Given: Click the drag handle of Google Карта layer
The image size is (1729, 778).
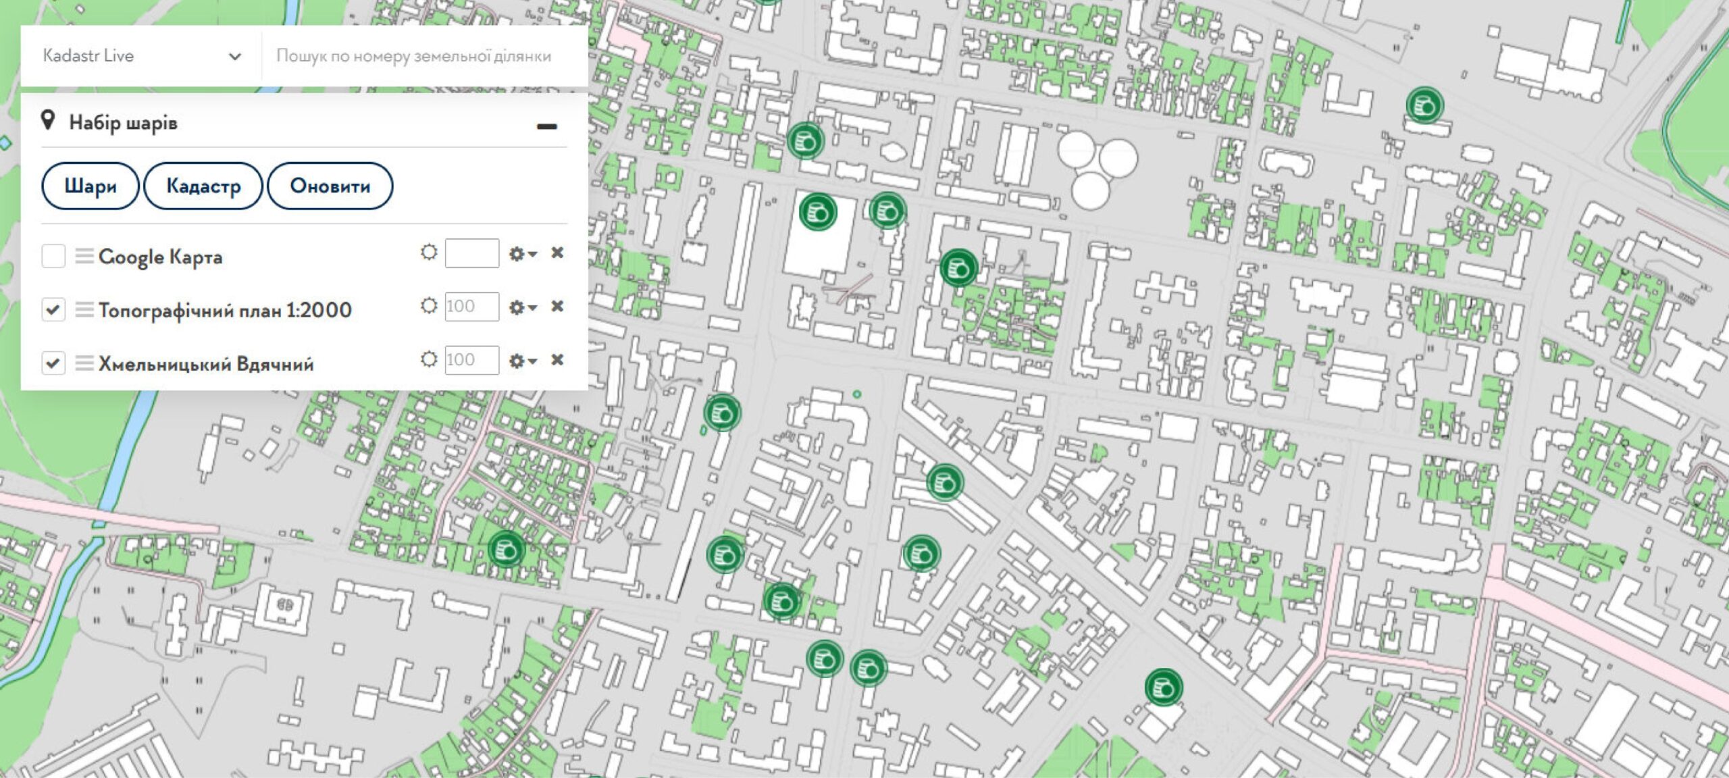Looking at the screenshot, I should pyautogui.click(x=84, y=257).
